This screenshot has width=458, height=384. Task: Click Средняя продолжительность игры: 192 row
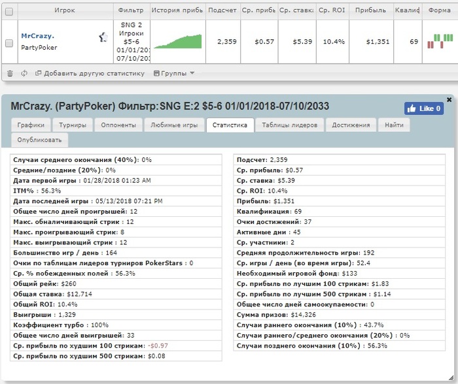[340, 253]
